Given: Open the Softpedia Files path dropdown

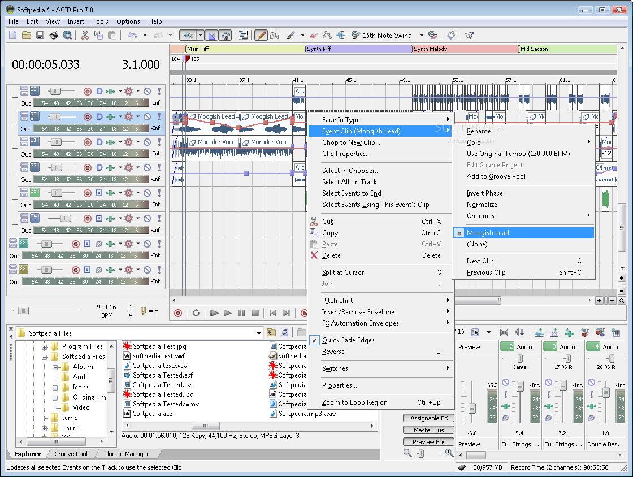Looking at the screenshot, I should coord(259,333).
